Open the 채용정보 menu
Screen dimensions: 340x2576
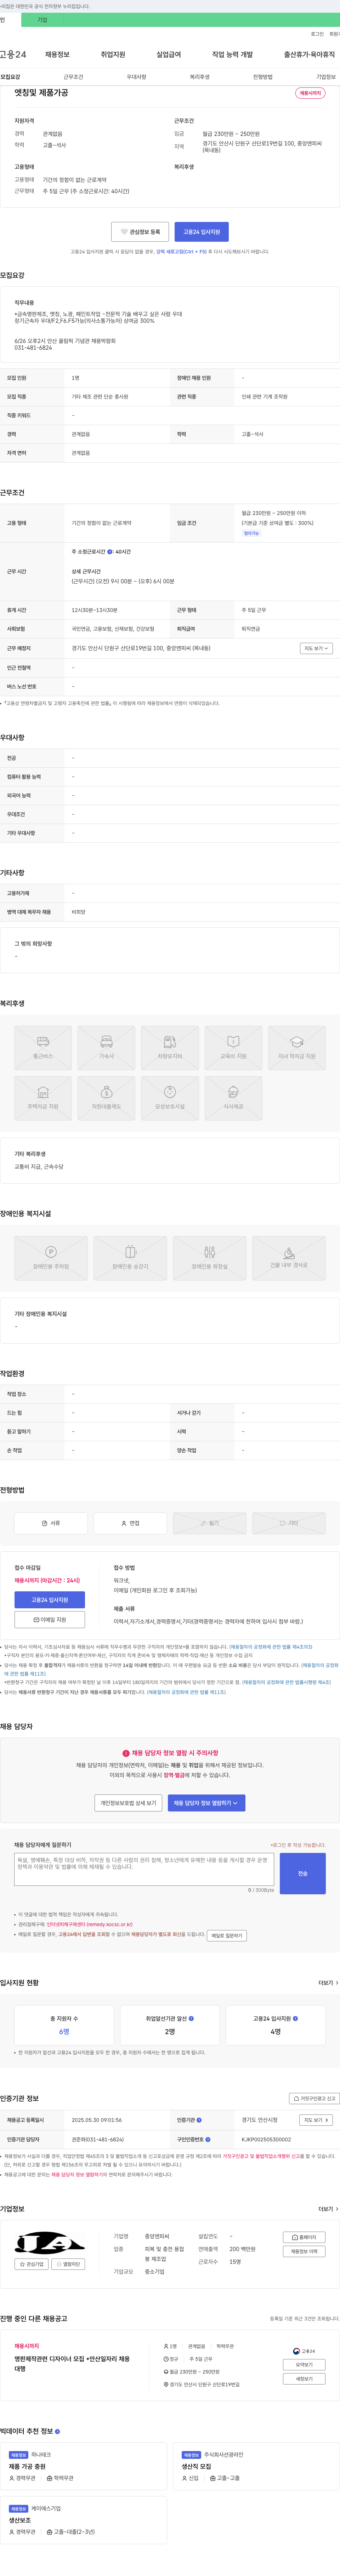pyautogui.click(x=57, y=54)
